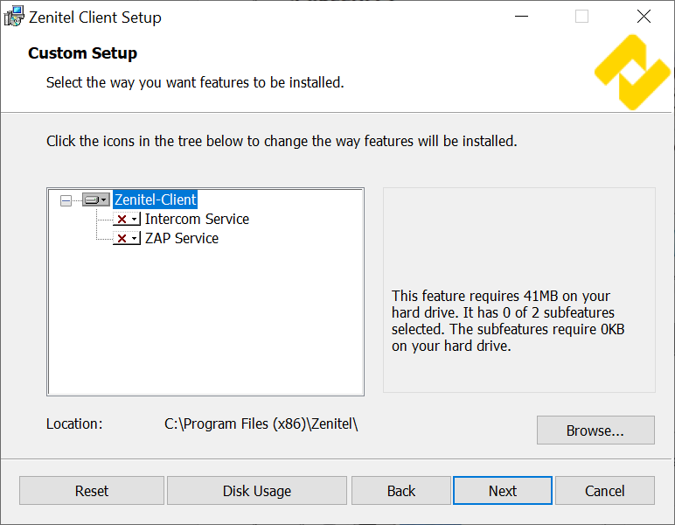Click the yellow Zenitel logo
Screen dimensions: 675x525
click(x=631, y=73)
